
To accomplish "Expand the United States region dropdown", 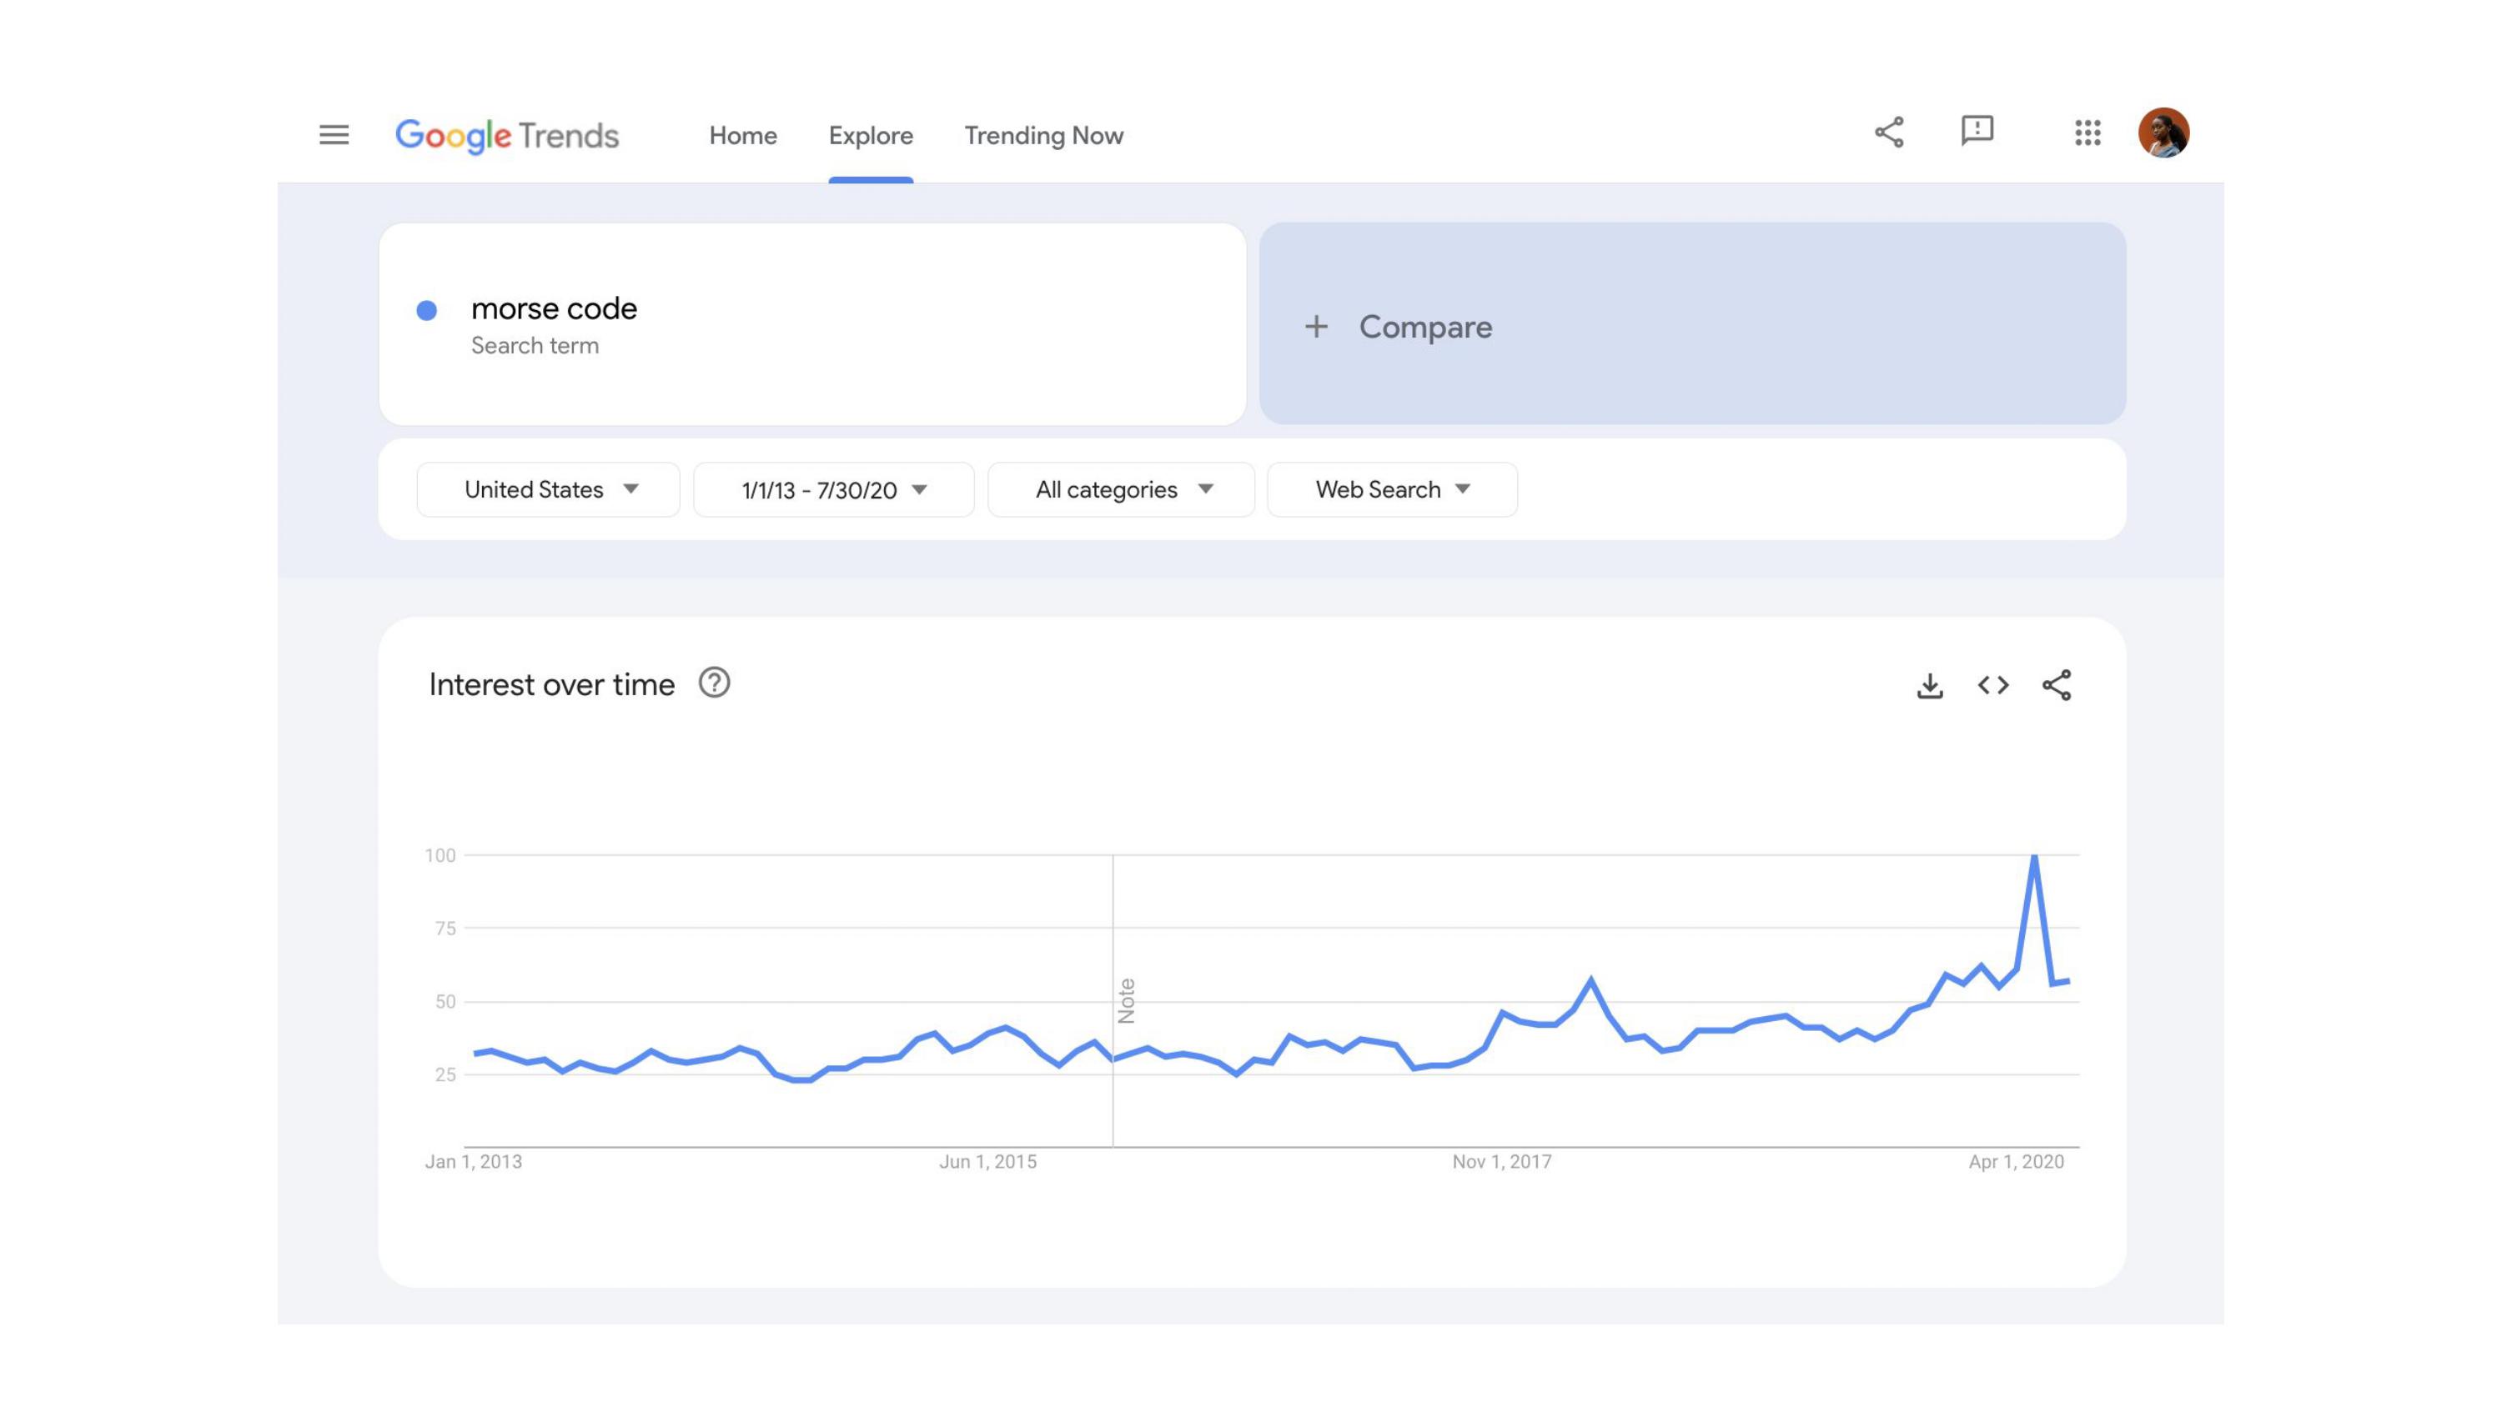I will point(549,489).
